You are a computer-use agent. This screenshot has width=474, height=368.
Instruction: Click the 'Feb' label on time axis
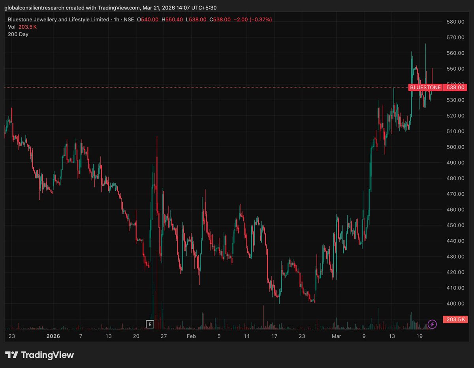[191, 336]
